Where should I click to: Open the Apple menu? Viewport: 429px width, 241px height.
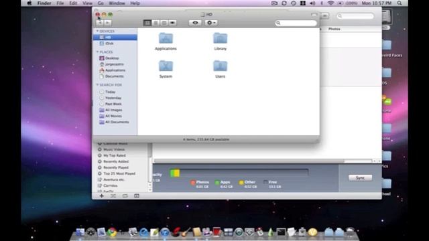[x=29, y=3]
